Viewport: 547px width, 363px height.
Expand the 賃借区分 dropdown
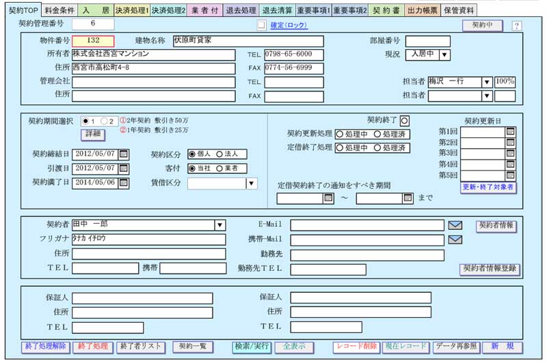252,184
